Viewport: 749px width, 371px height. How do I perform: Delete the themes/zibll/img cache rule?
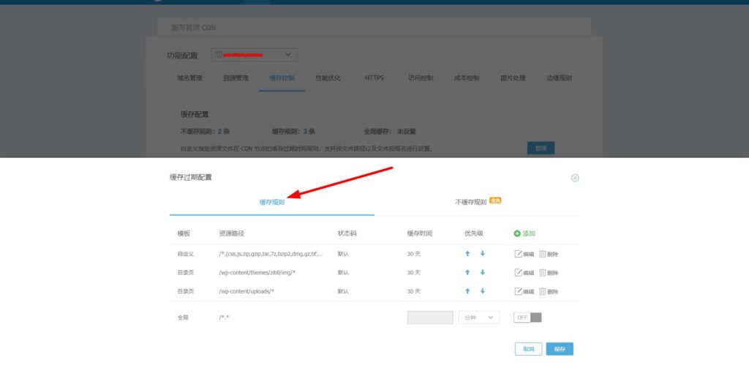(549, 273)
